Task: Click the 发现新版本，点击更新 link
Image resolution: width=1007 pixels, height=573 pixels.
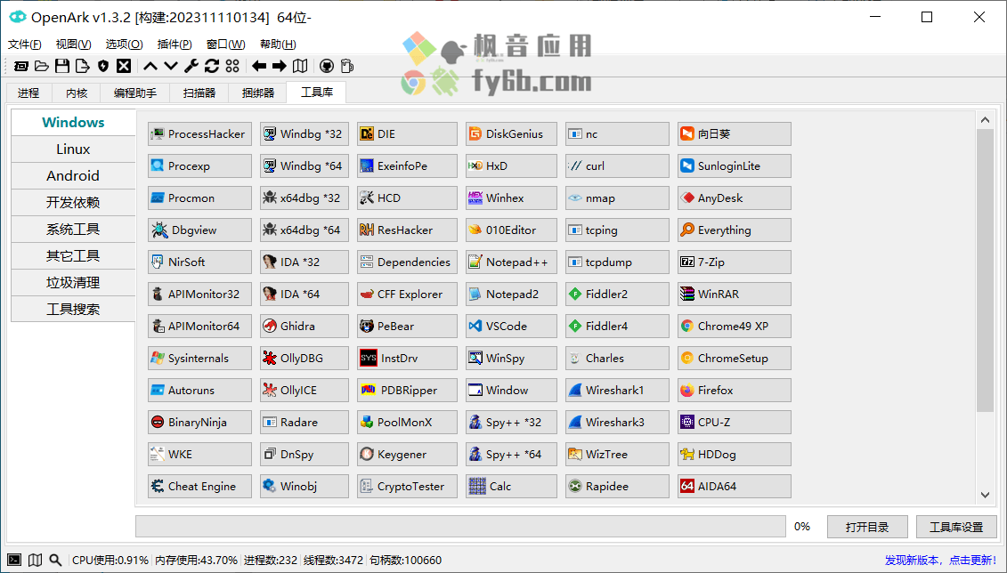Action: (x=940, y=561)
